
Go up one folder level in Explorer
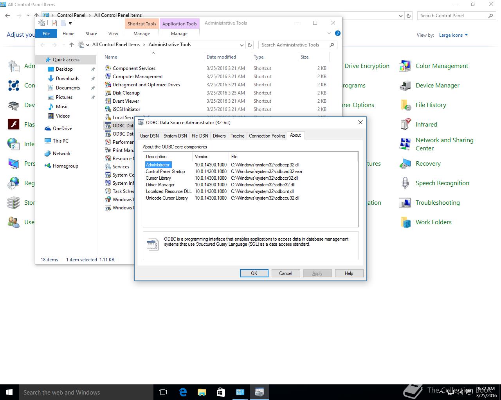71,45
